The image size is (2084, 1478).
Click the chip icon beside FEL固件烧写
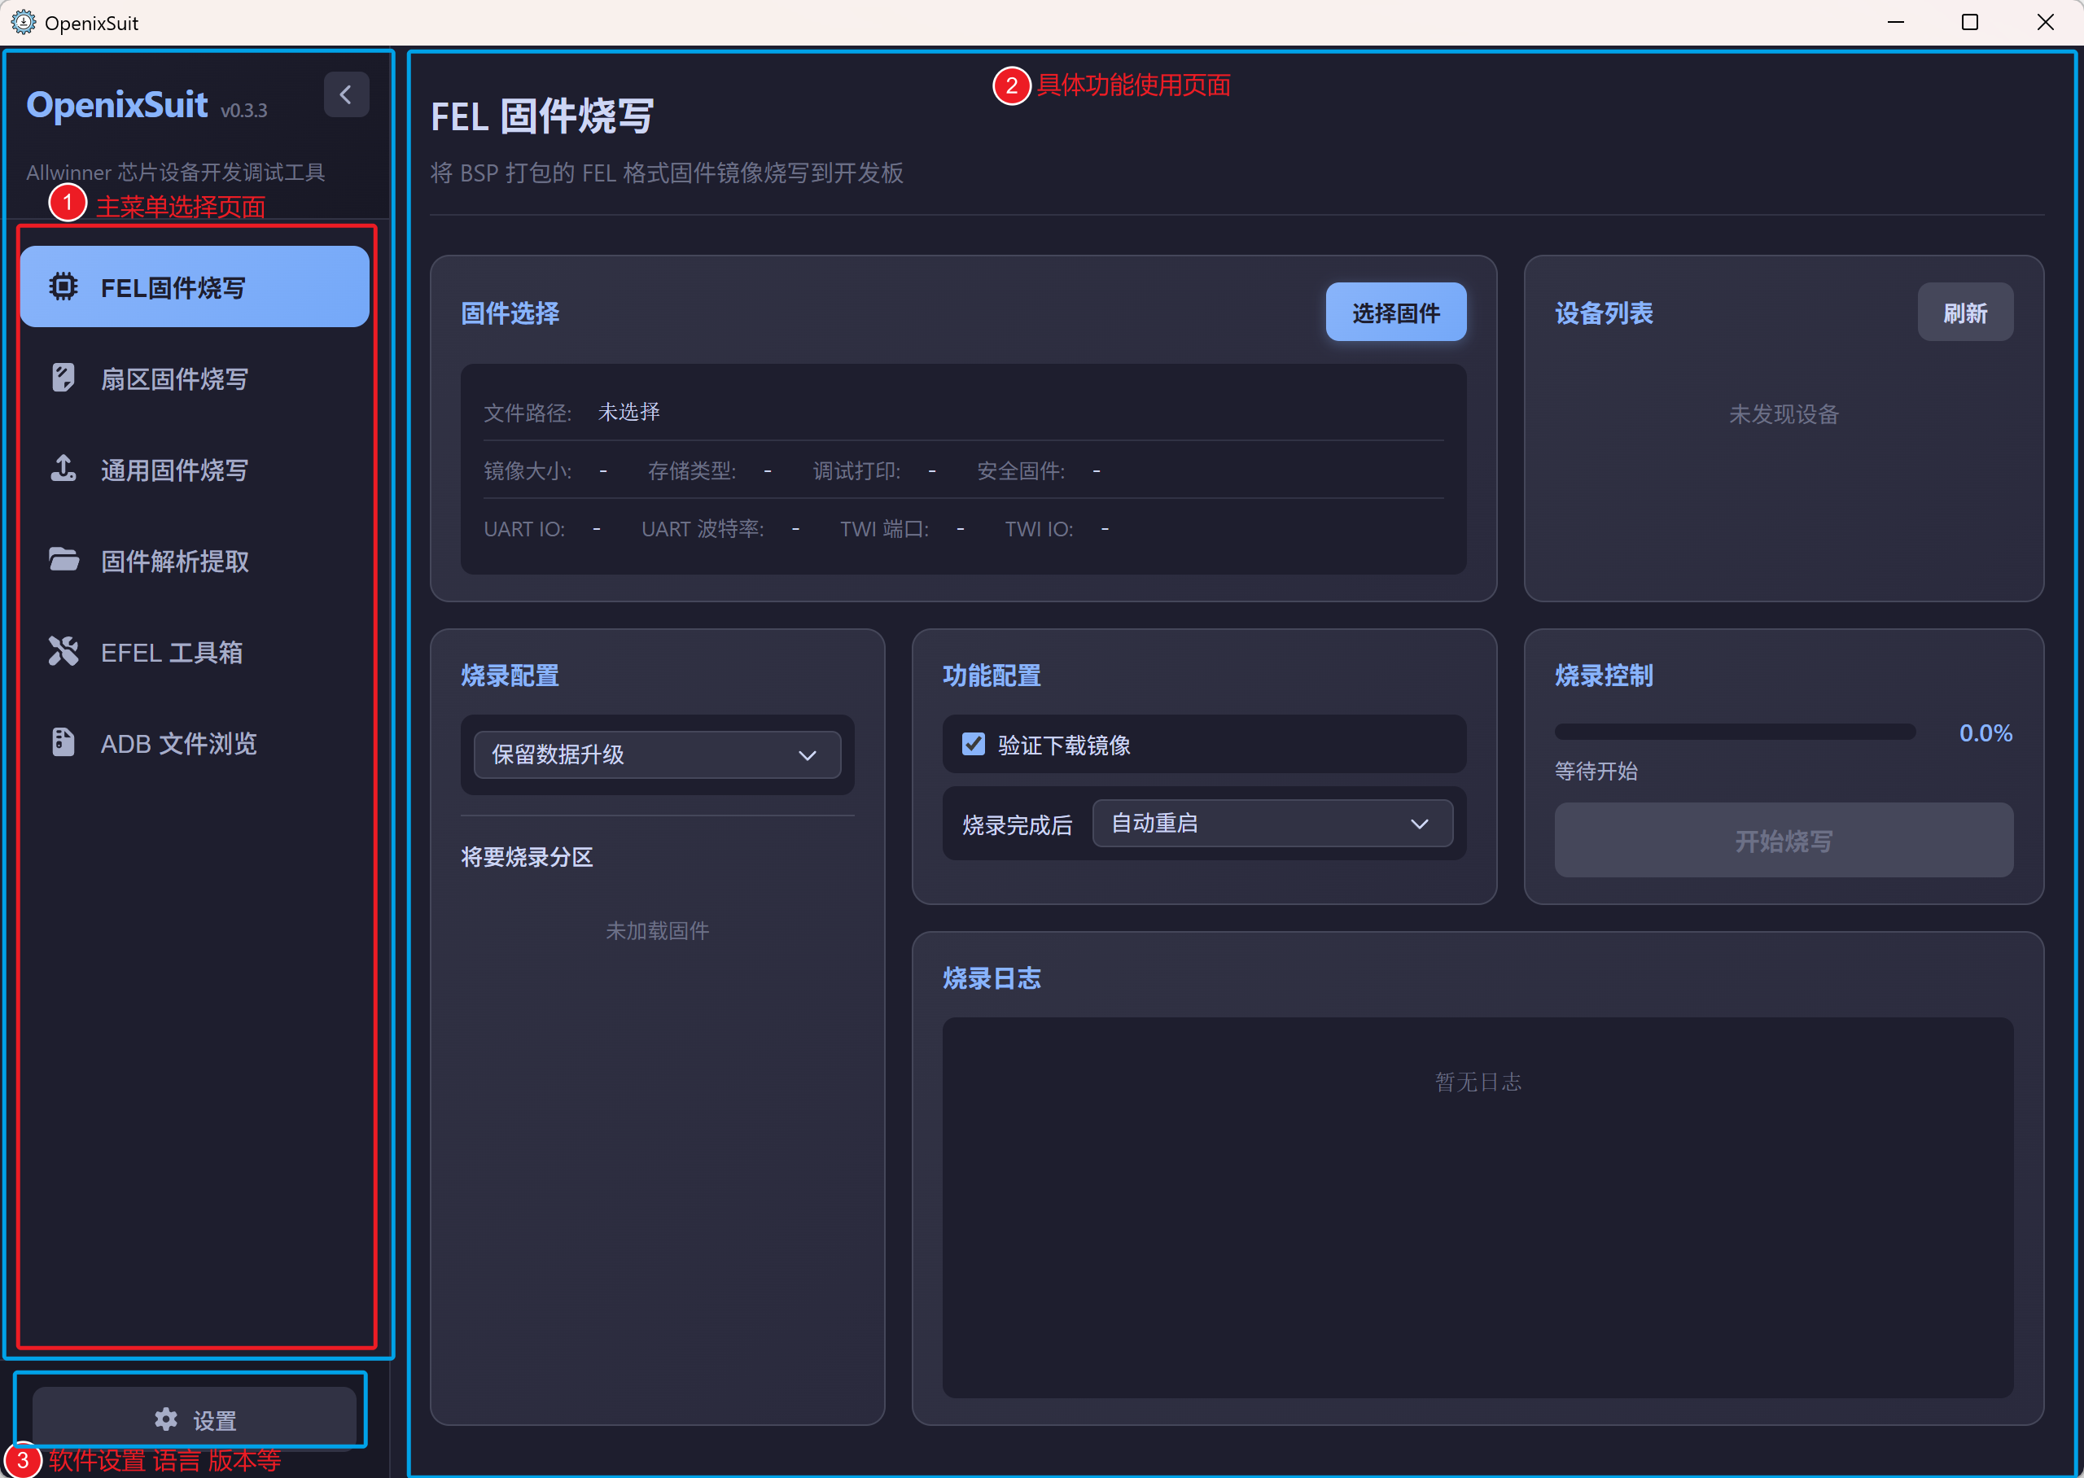pyautogui.click(x=63, y=286)
